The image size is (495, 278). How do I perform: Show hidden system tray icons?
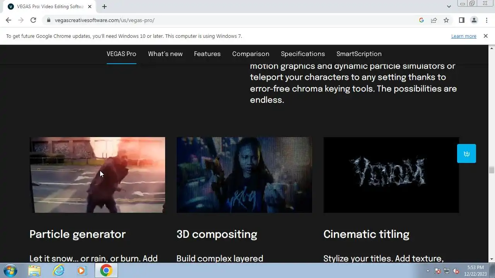click(428, 271)
